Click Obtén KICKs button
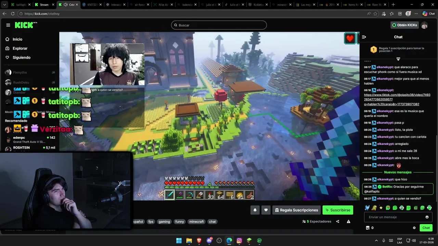 tap(404, 25)
